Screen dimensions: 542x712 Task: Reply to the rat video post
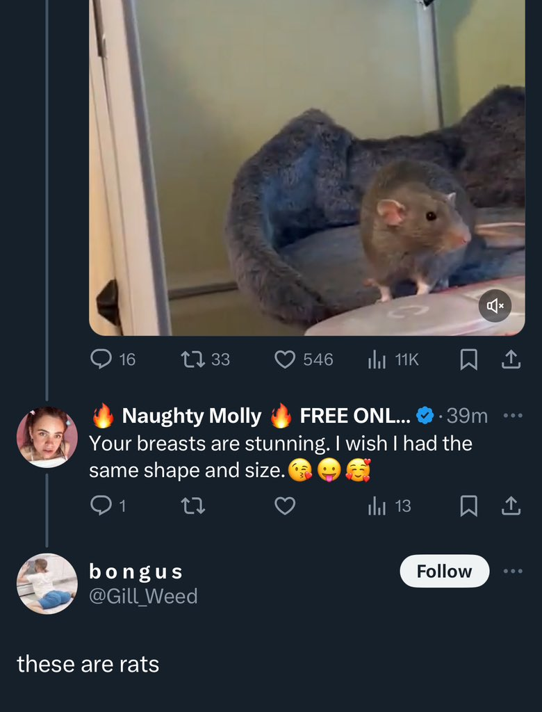tap(101, 359)
